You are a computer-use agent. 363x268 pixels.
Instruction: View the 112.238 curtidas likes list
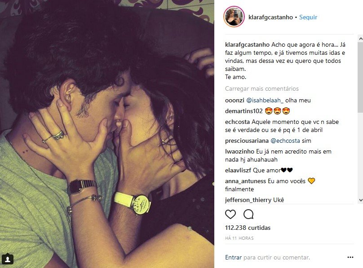248,228
